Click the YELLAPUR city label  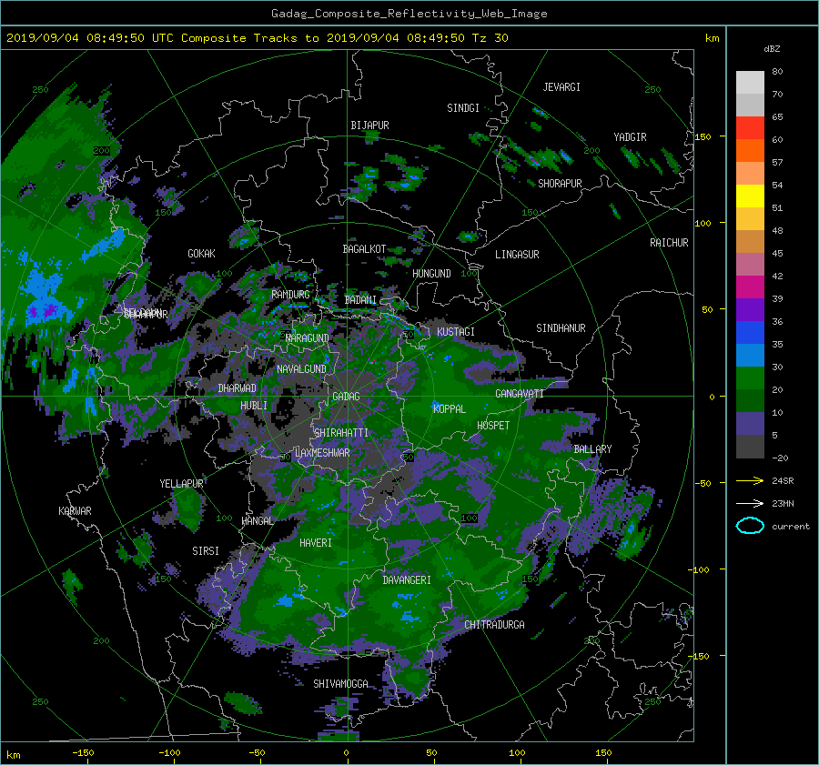pos(181,484)
